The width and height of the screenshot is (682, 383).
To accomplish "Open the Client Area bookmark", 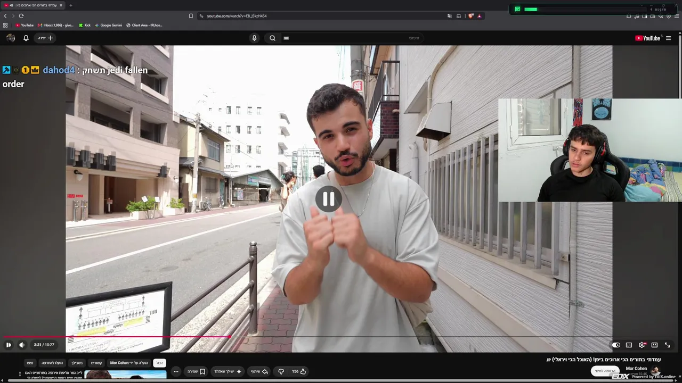I will pos(144,25).
